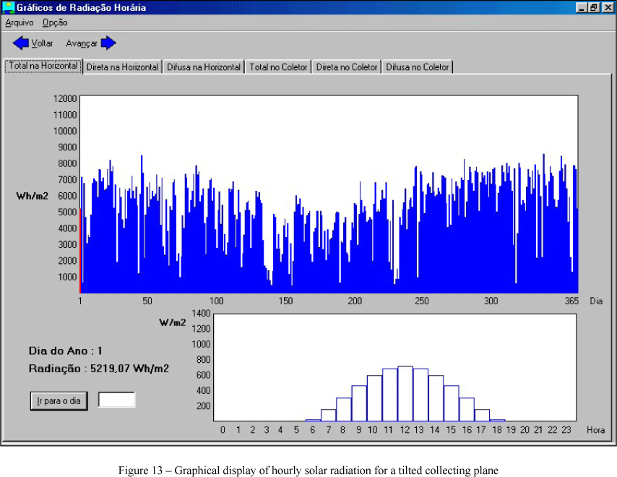Click the day number input field
Viewport: 617px width, 477px height.
116,400
